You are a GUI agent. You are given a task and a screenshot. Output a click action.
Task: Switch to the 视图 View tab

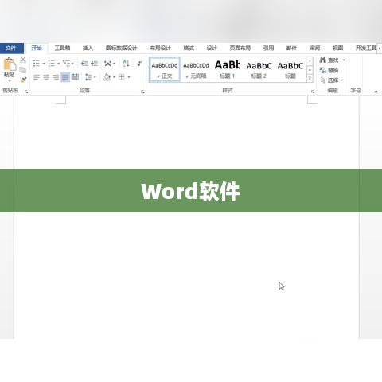coord(337,48)
